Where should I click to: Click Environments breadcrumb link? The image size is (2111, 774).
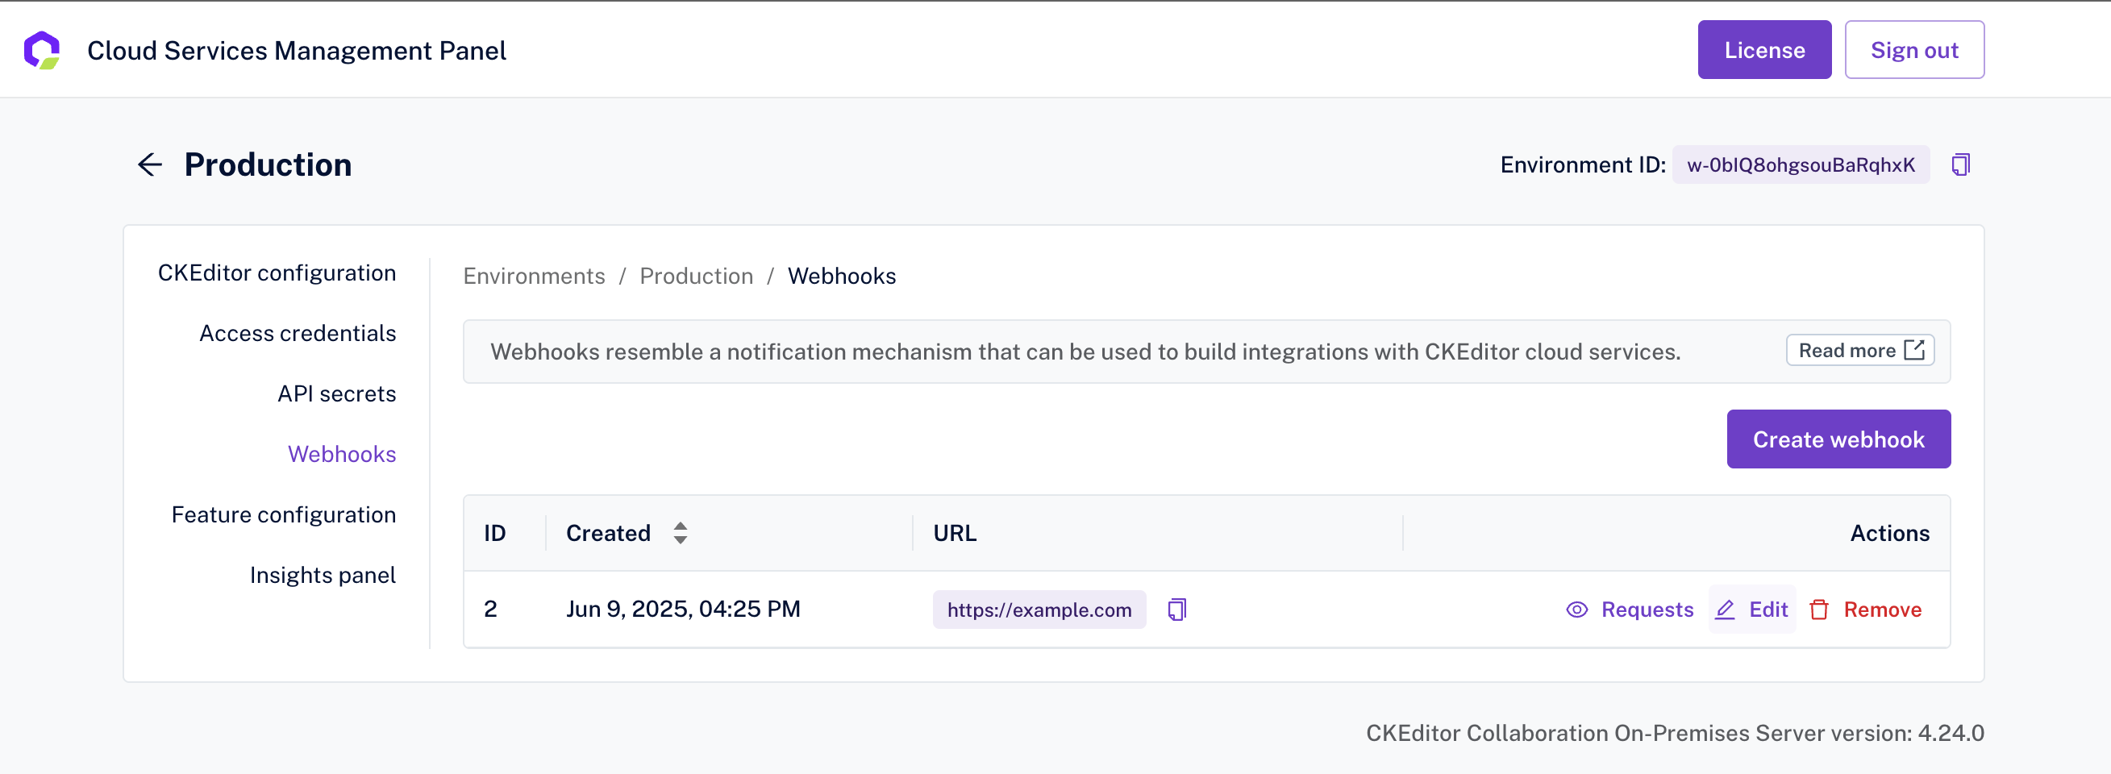[535, 276]
